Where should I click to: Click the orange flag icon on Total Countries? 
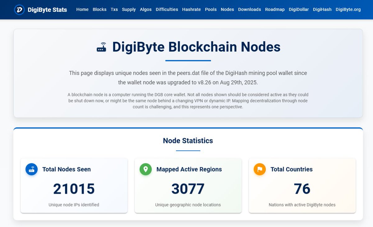(x=260, y=169)
